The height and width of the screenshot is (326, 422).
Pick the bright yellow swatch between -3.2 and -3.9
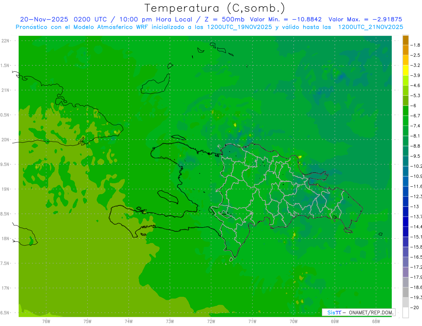pyautogui.click(x=405, y=70)
